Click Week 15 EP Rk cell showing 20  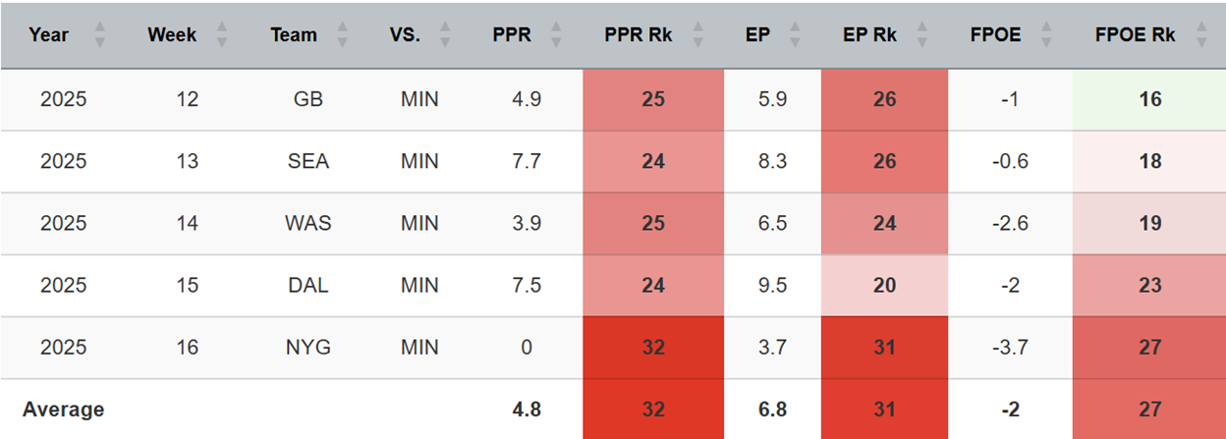coord(884,286)
